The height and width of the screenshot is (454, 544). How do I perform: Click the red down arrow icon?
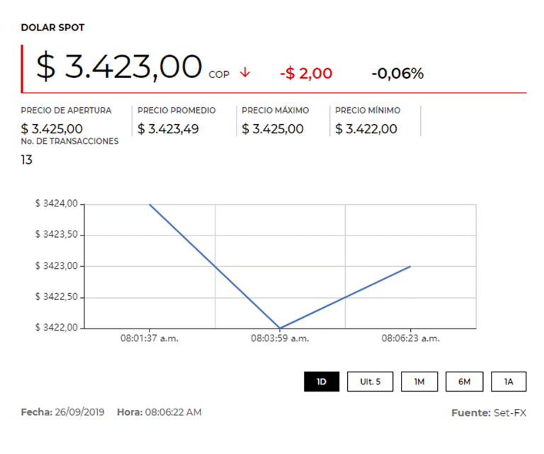coord(245,72)
